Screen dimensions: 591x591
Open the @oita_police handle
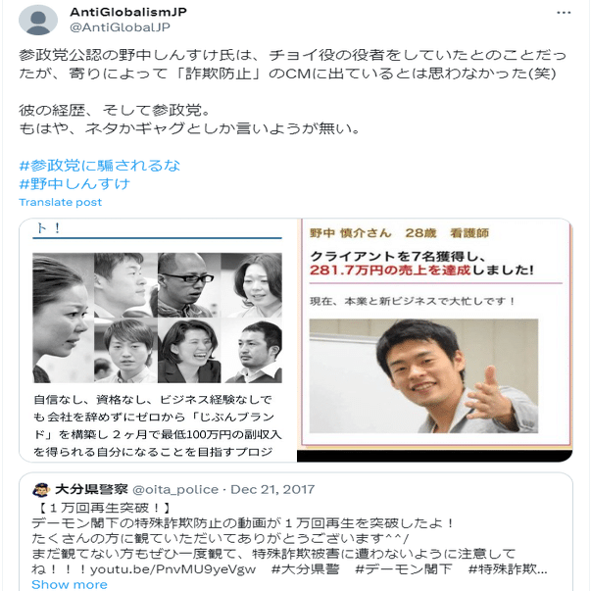click(x=175, y=490)
